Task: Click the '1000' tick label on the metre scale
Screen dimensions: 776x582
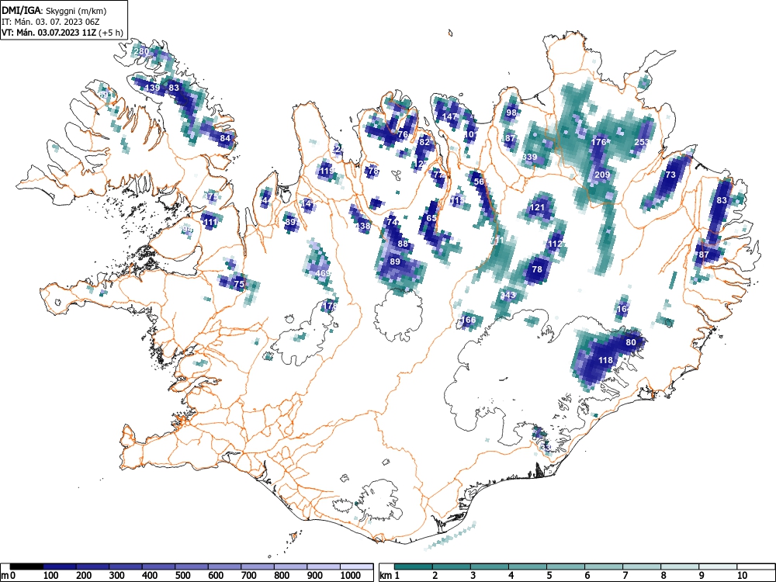Action: click(351, 576)
